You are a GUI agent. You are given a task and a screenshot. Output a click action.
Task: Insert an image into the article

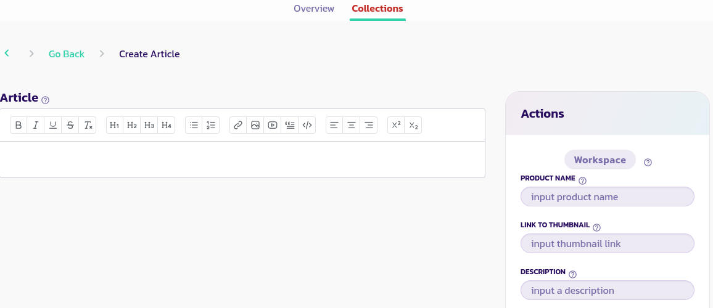255,125
